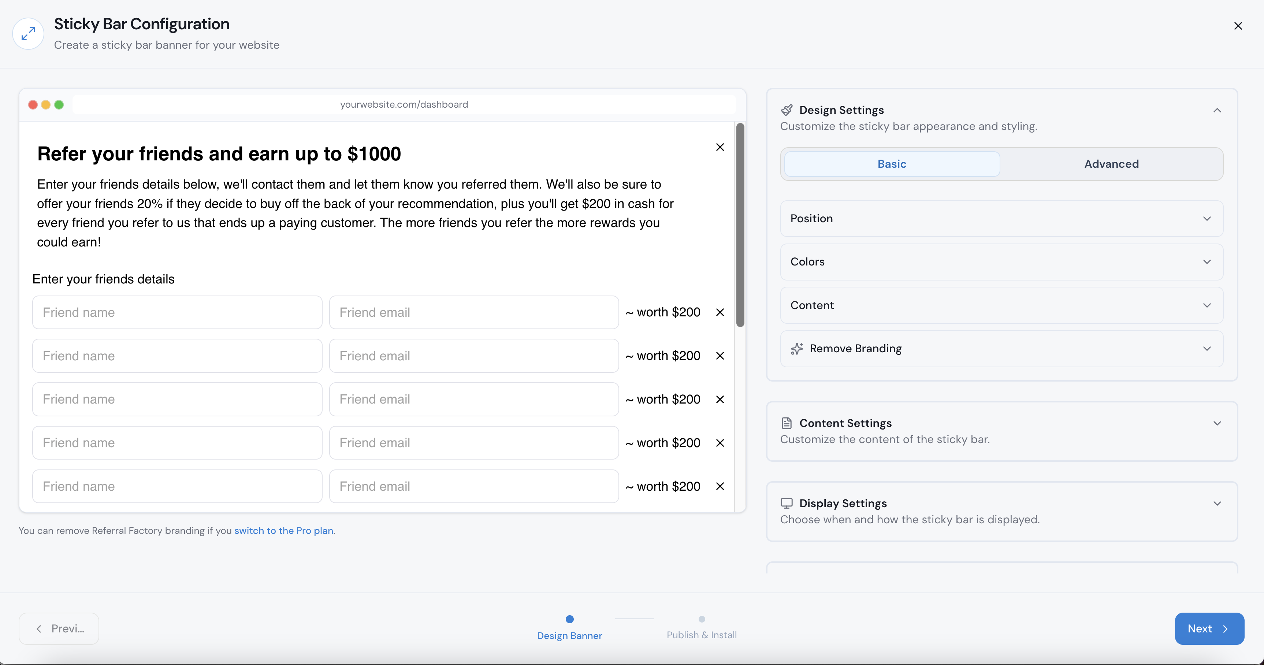
Task: Close the Sticky Bar Configuration dialog
Action: pyautogui.click(x=1238, y=26)
